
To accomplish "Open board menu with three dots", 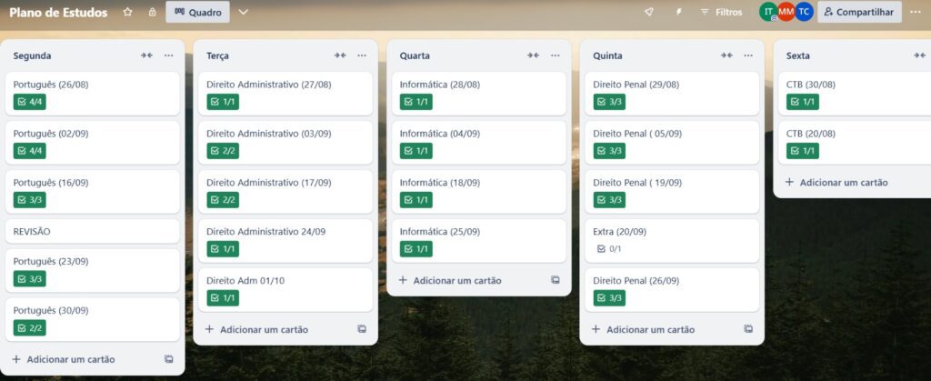I will click(x=916, y=12).
